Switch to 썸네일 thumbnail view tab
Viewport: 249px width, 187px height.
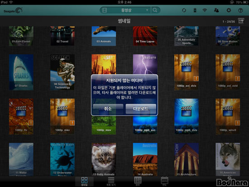click(84, 182)
